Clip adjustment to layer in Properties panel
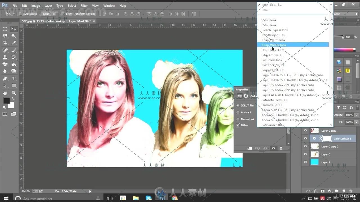This screenshot has height=202, width=360. [x=250, y=148]
